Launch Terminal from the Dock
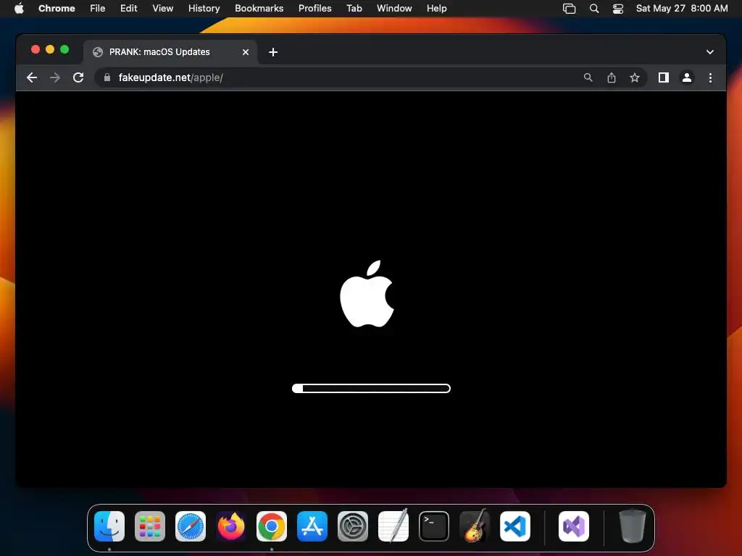 coord(434,526)
